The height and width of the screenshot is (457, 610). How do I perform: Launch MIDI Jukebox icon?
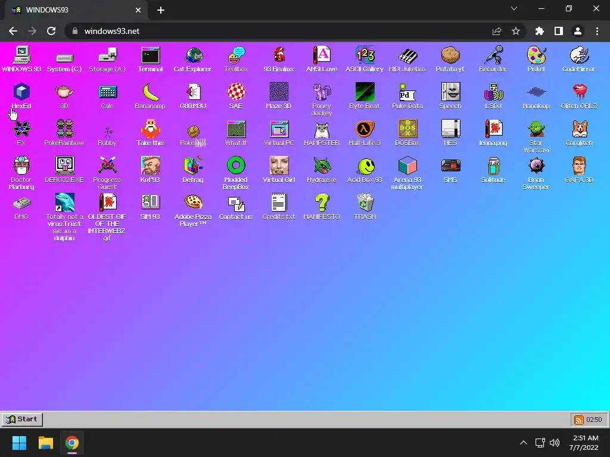pyautogui.click(x=407, y=59)
